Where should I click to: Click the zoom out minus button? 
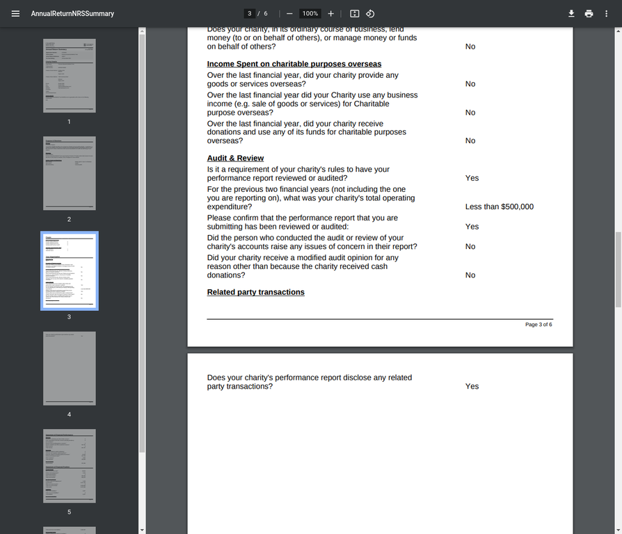289,14
